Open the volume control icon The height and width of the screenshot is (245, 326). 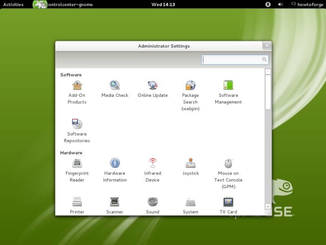280,4
